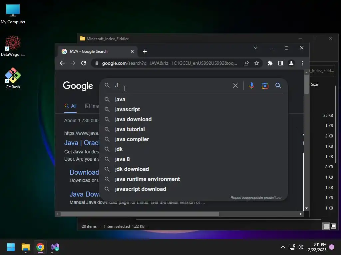Click Chrome's forward navigation arrow

point(73,63)
